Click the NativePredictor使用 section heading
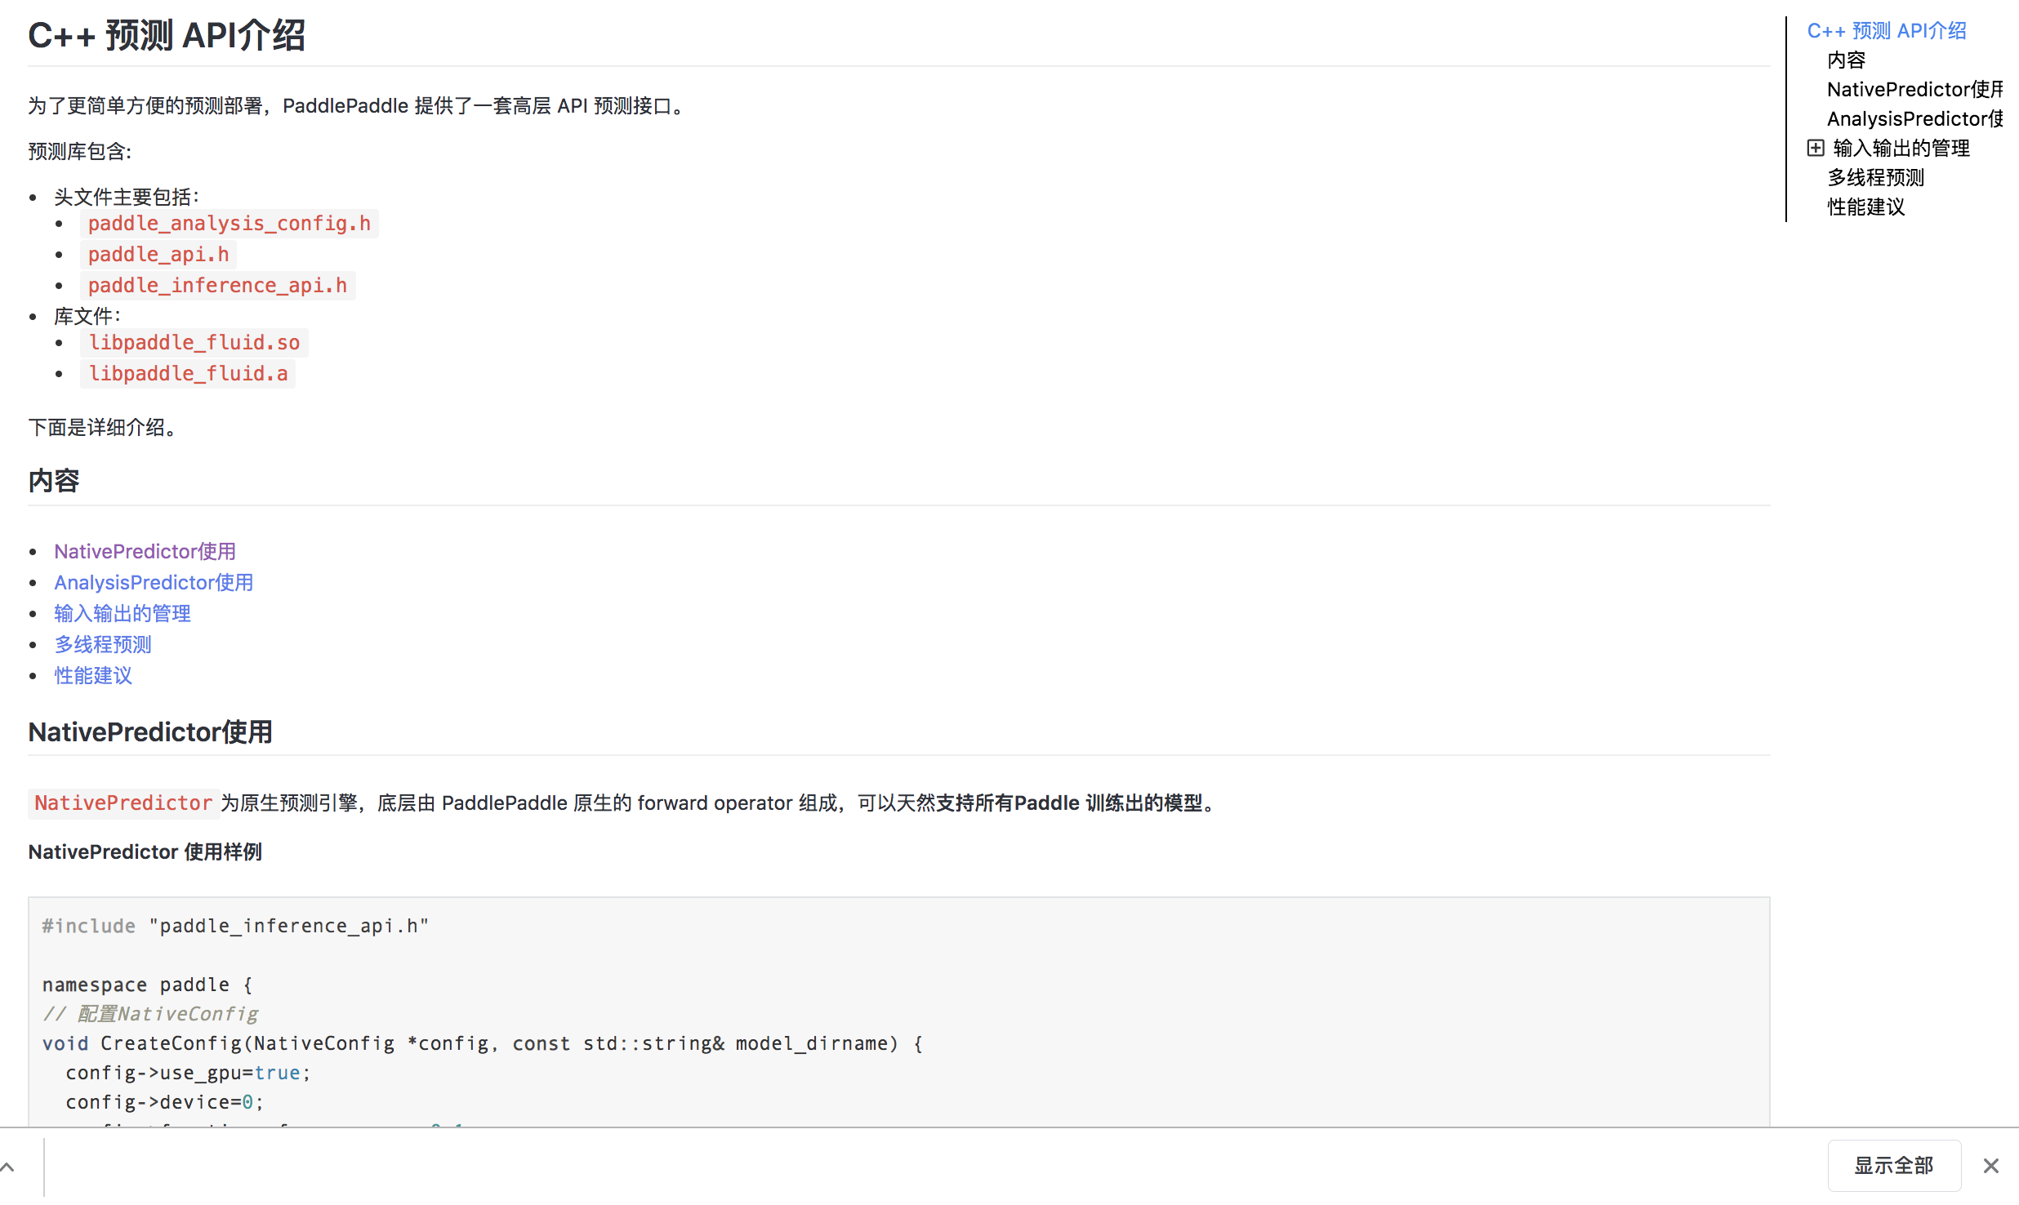The height and width of the screenshot is (1205, 2019). coord(150,732)
